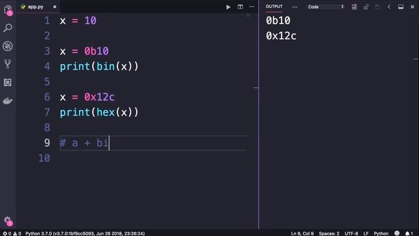Open the output log file
The image size is (419, 236).
click(x=377, y=7)
